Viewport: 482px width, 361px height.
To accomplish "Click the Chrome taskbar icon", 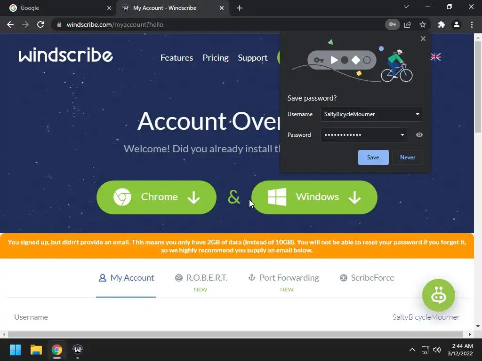I will 57,350.
